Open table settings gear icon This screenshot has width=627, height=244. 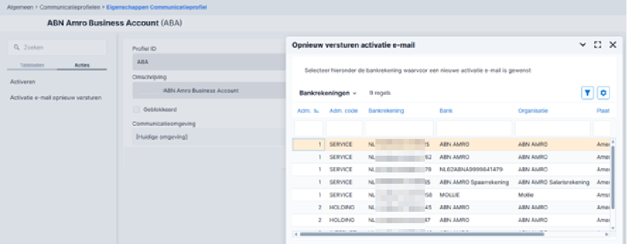(x=604, y=92)
